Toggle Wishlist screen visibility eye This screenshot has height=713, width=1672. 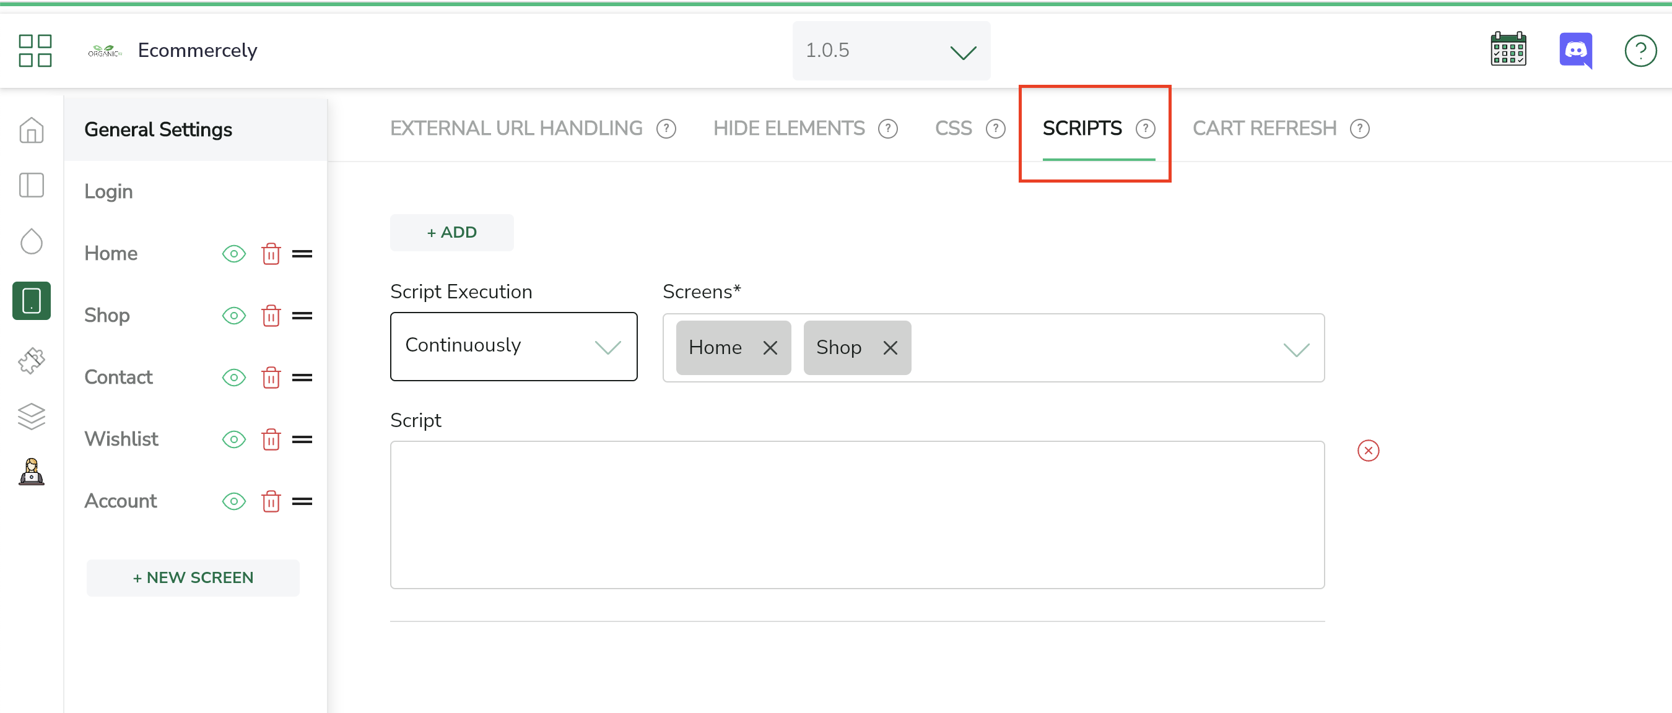coord(233,439)
